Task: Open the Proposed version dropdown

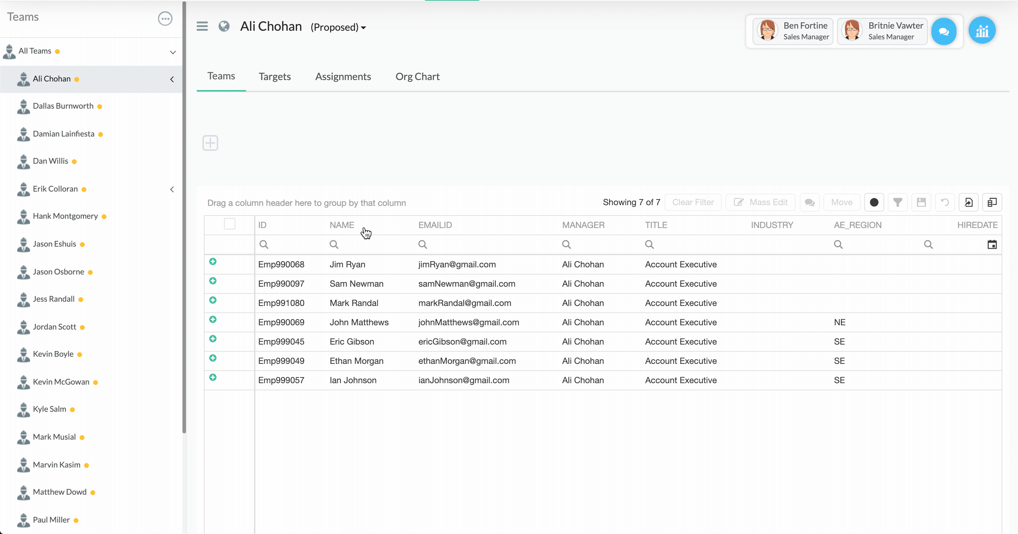Action: point(338,27)
